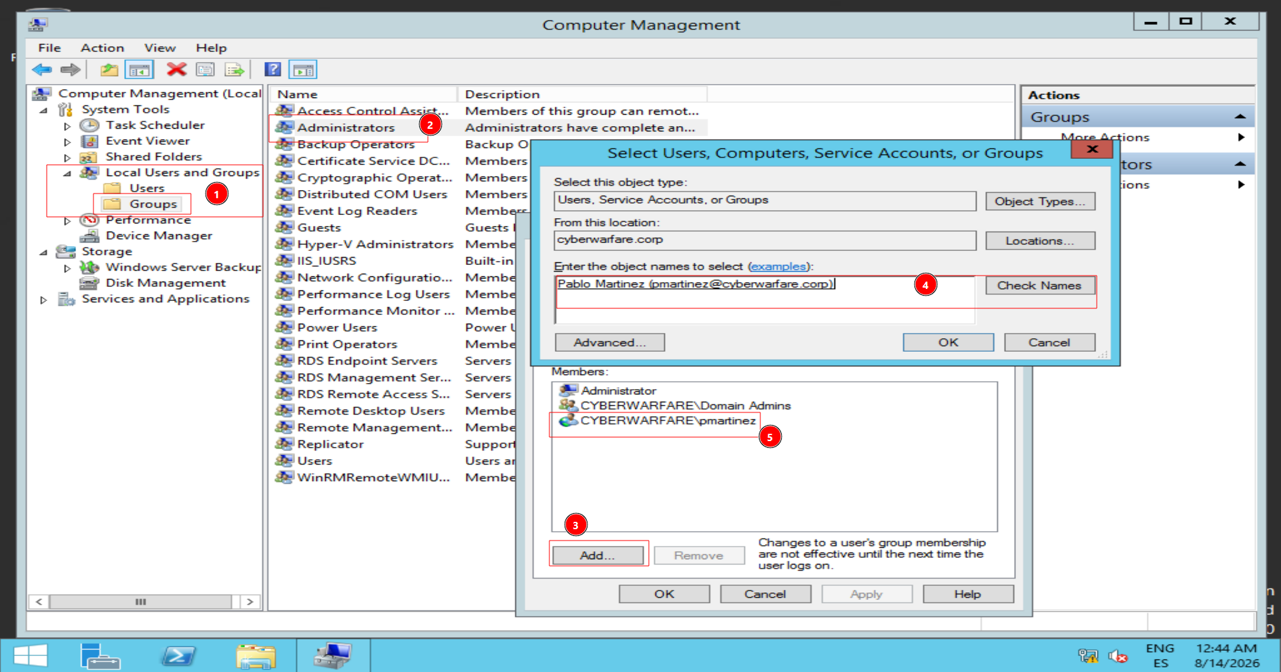Click the Back arrow toolbar icon
The height and width of the screenshot is (672, 1281).
pyautogui.click(x=42, y=69)
